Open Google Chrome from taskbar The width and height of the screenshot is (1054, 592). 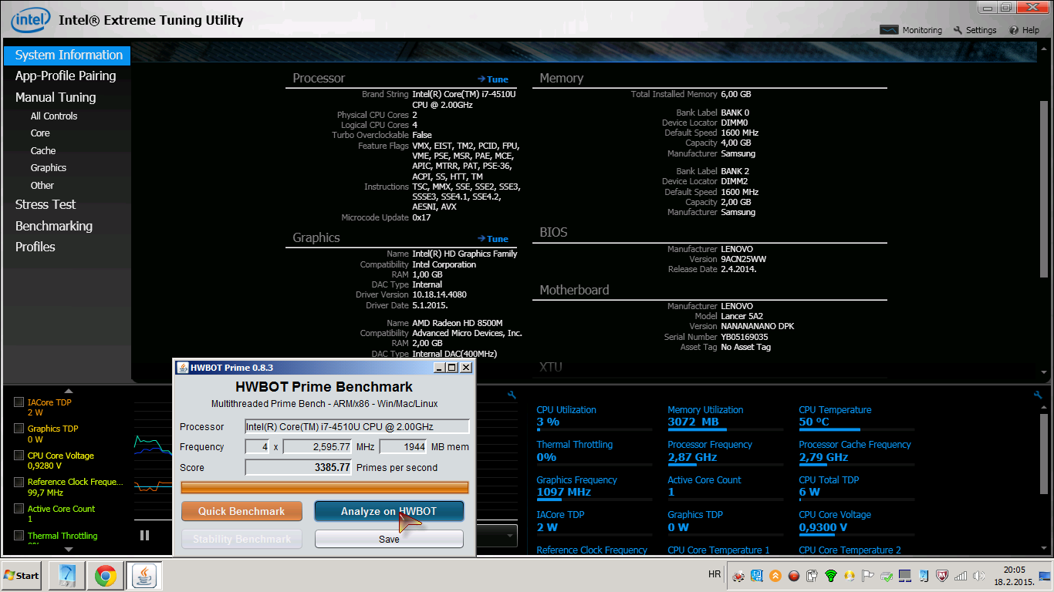(106, 575)
